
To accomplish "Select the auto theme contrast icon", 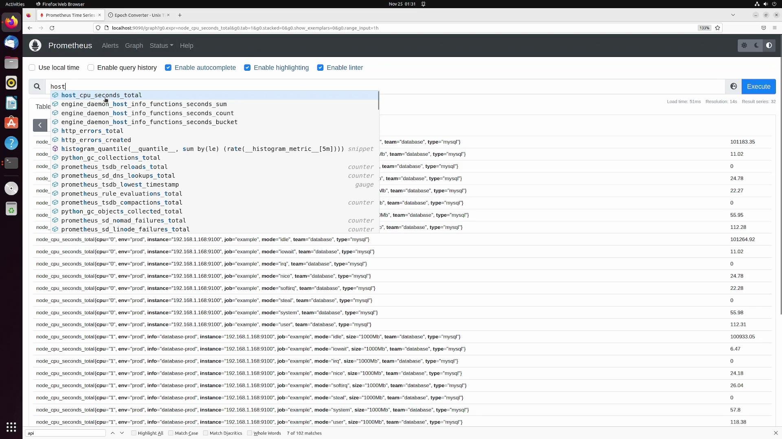I will coord(769,46).
